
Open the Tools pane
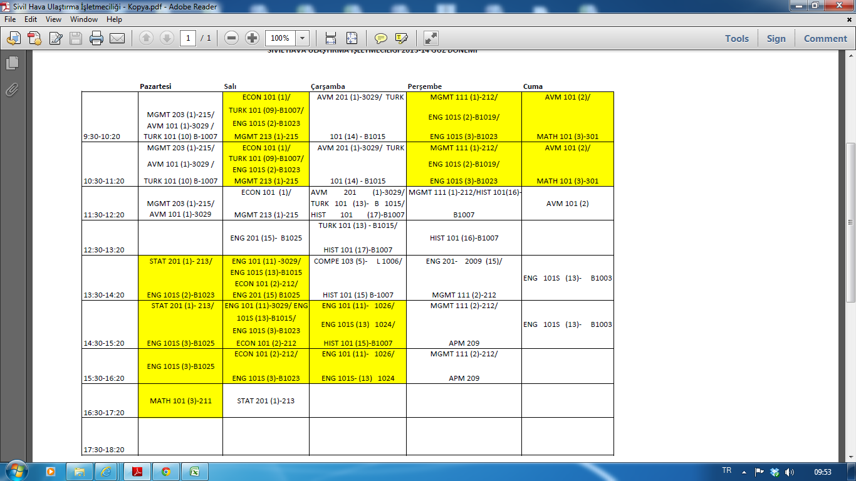click(x=737, y=38)
